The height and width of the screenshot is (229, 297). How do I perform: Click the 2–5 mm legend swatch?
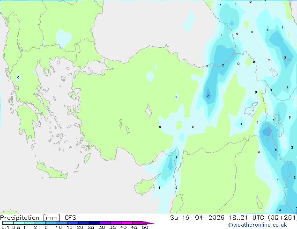tap(40, 223)
